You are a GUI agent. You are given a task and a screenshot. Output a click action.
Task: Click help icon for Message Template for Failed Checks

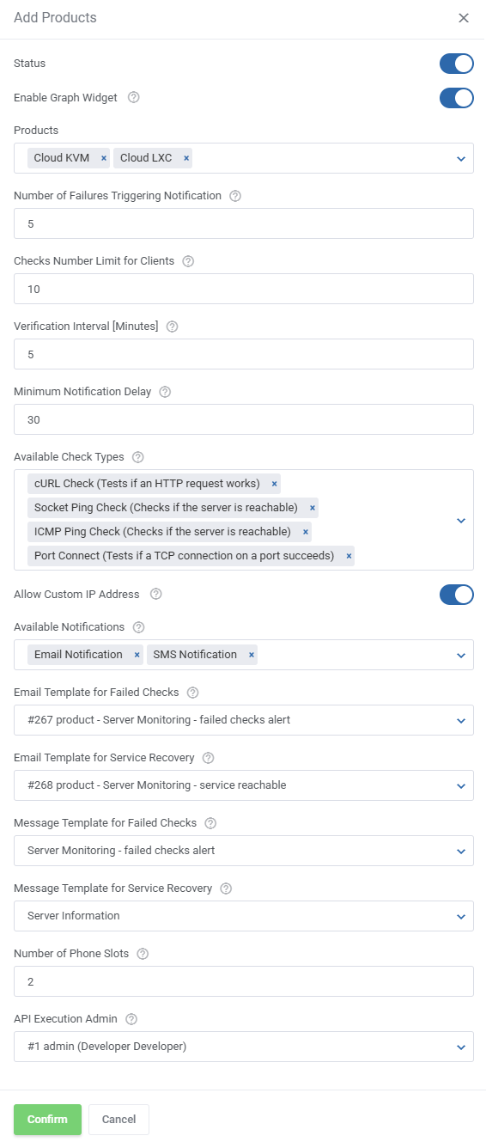click(x=210, y=822)
